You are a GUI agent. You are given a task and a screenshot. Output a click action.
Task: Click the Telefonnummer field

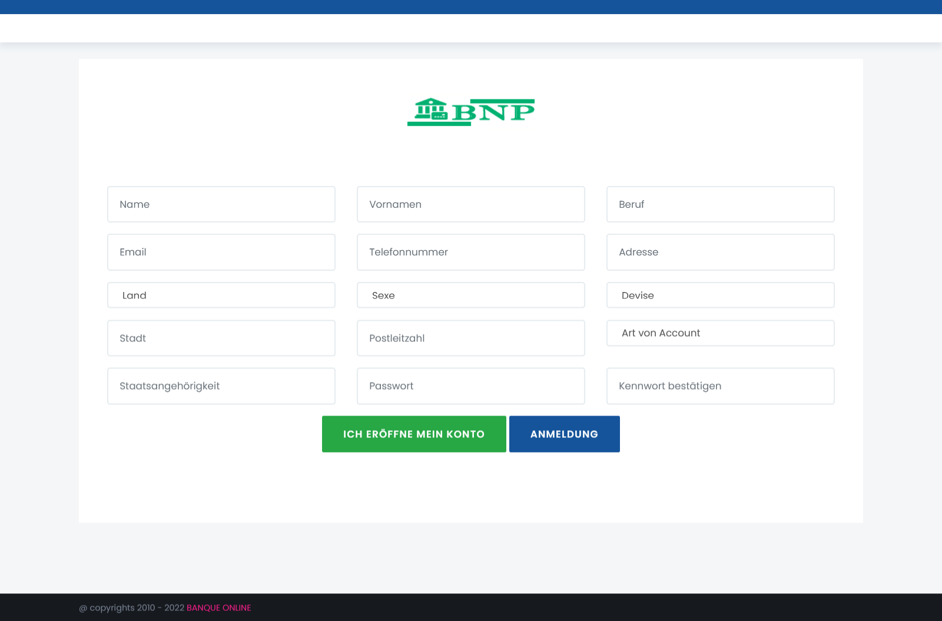(471, 252)
